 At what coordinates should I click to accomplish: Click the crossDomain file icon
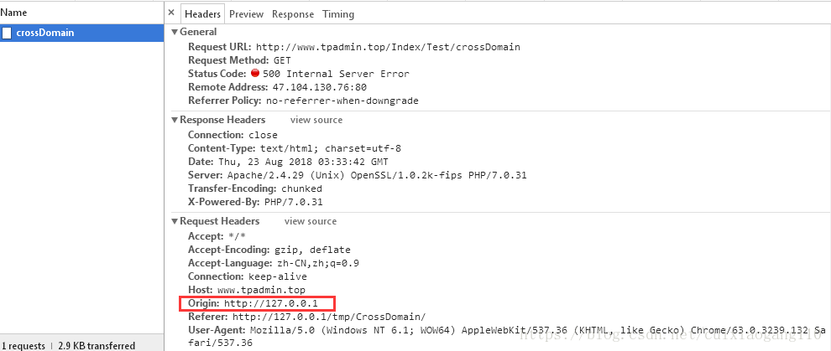pos(7,33)
